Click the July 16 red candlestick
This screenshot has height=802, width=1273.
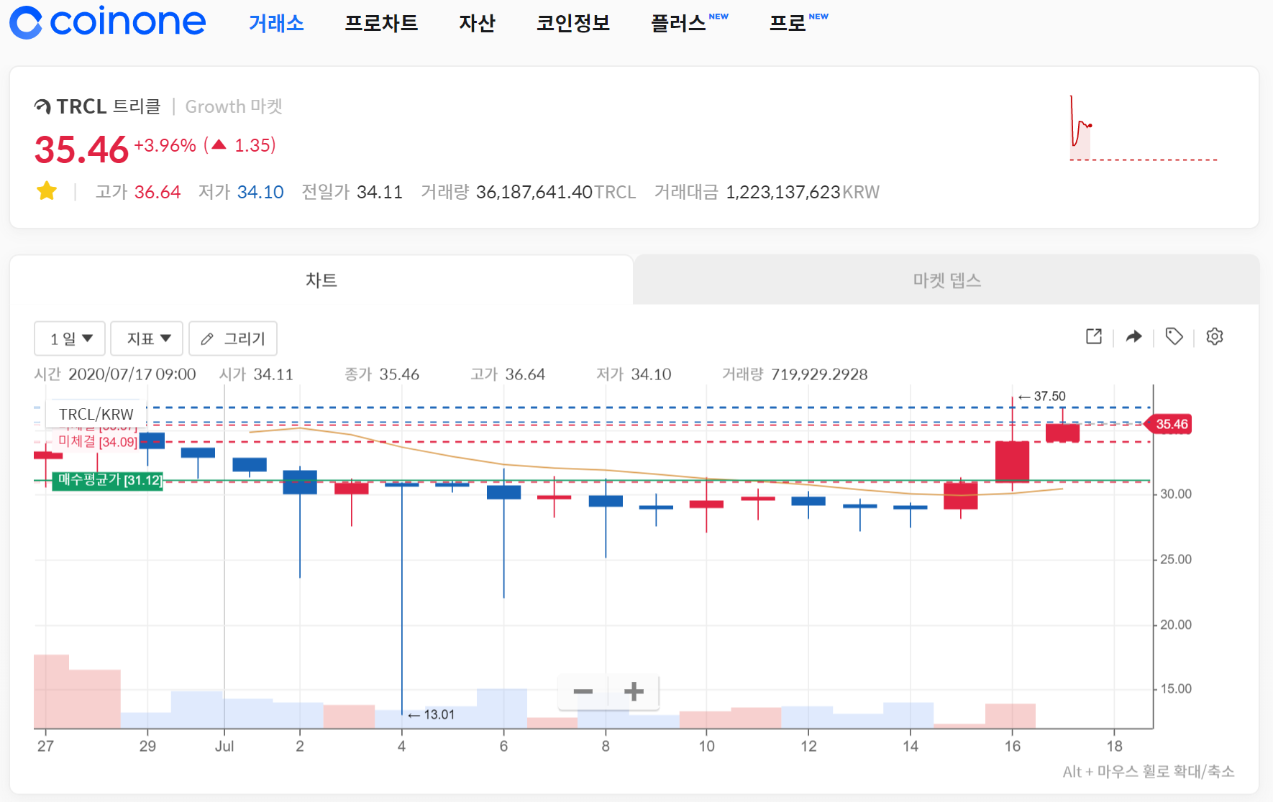tap(1012, 461)
